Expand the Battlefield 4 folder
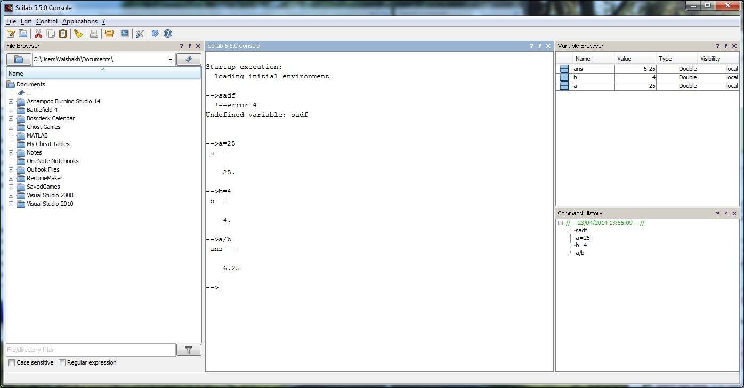This screenshot has height=388, width=744. tap(11, 110)
